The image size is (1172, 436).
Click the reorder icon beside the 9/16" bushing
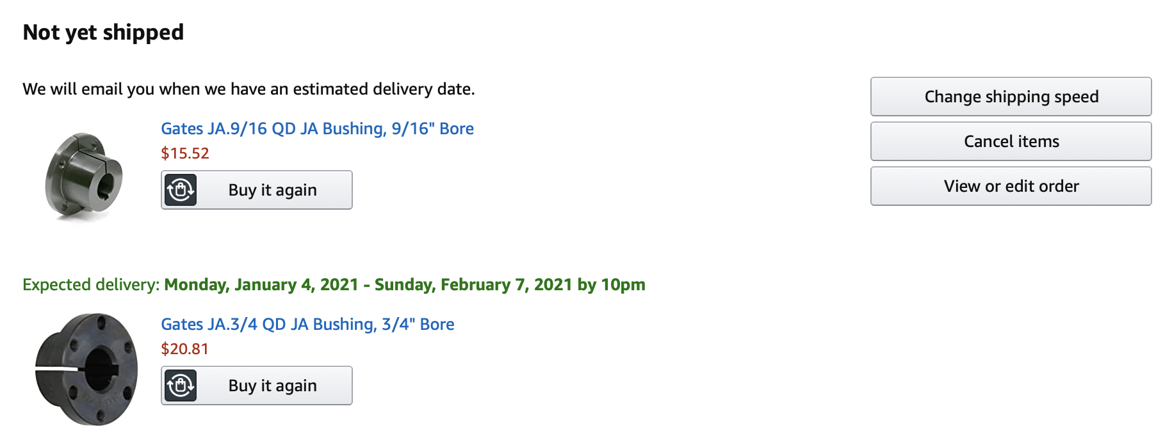(x=180, y=190)
